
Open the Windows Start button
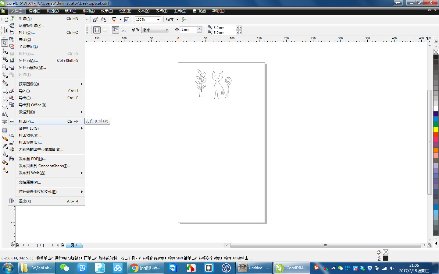pos(8,268)
